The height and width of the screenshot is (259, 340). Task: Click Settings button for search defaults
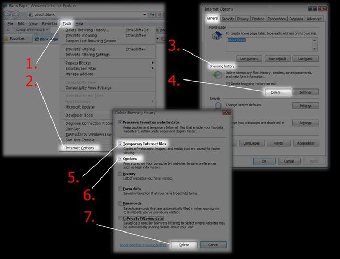click(305, 106)
